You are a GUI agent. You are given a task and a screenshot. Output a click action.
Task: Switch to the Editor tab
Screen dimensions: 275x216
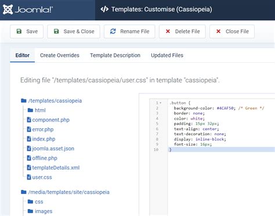tap(23, 55)
